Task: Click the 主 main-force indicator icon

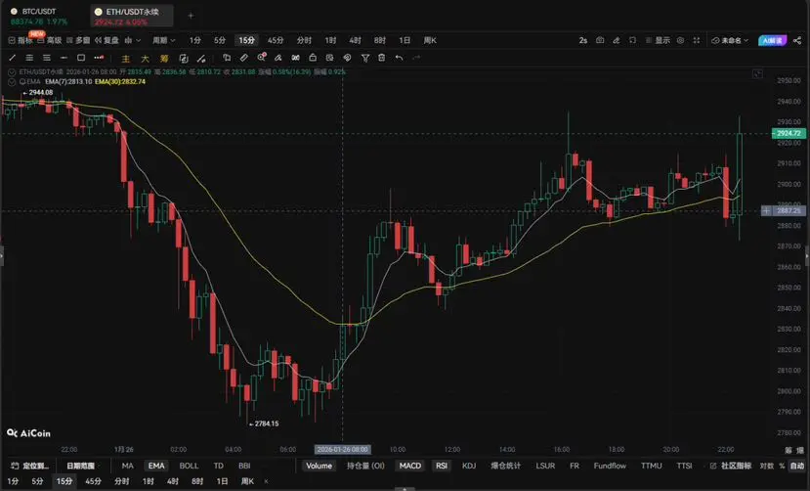Action: click(x=125, y=59)
